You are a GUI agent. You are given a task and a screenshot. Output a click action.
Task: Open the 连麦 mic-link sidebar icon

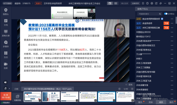click(x=6, y=66)
